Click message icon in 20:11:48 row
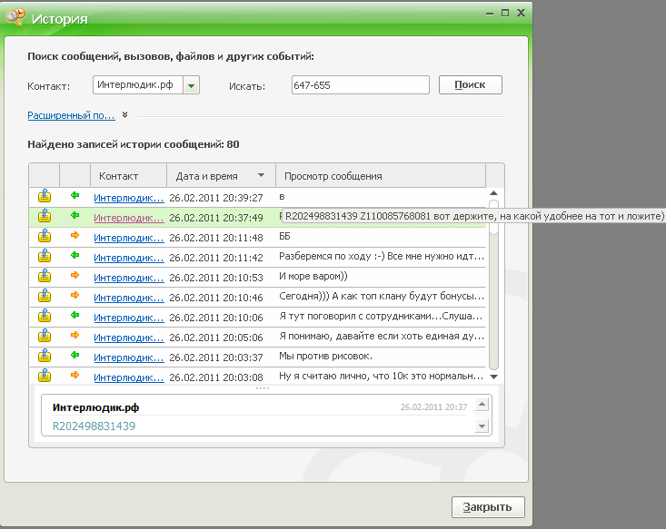This screenshot has height=529, width=666. [45, 236]
